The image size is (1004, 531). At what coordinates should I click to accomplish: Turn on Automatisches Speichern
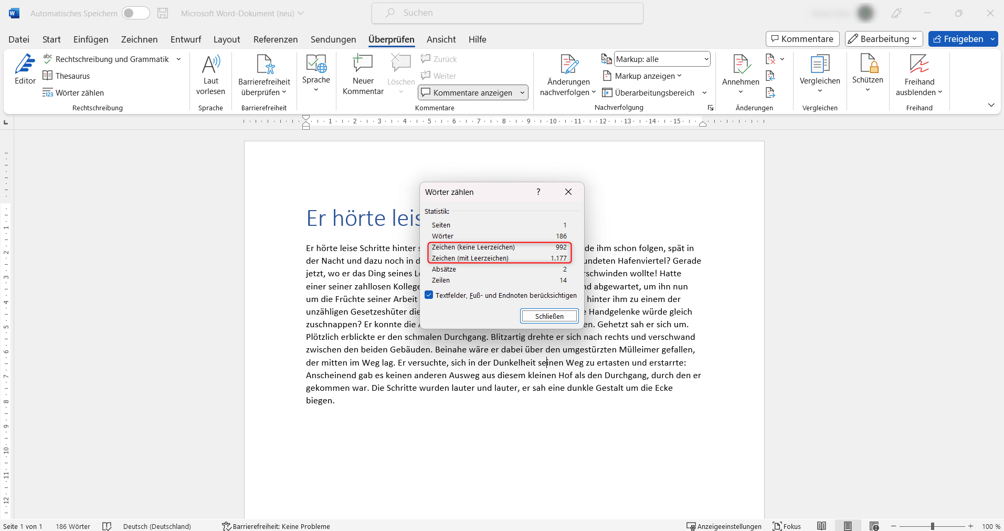point(135,13)
